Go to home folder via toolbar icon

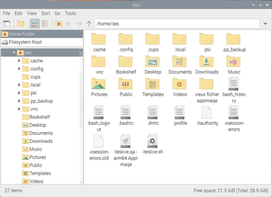point(58,24)
